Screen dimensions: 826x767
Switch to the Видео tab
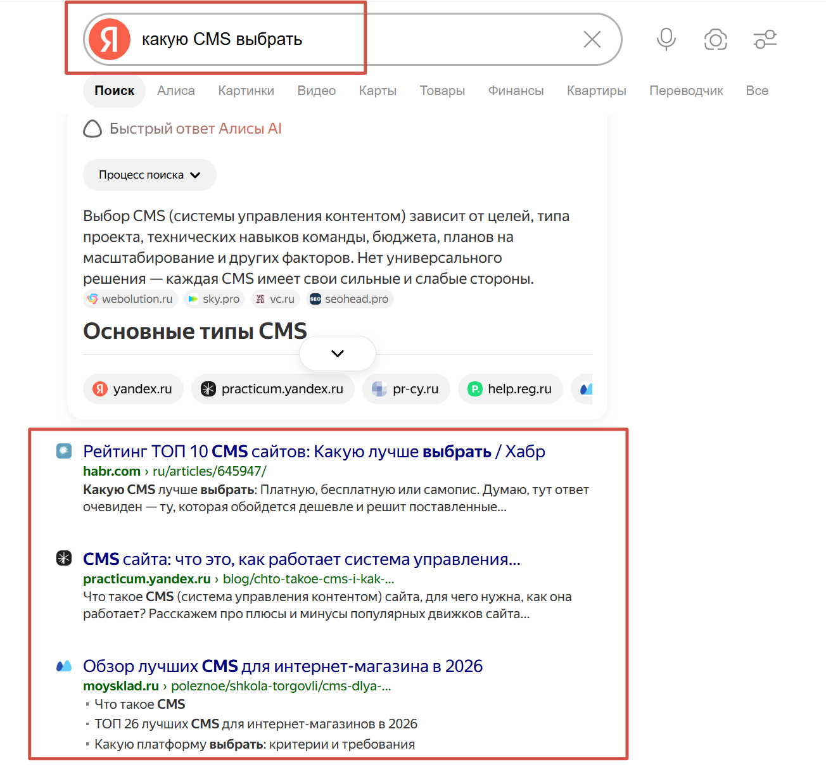pos(317,91)
